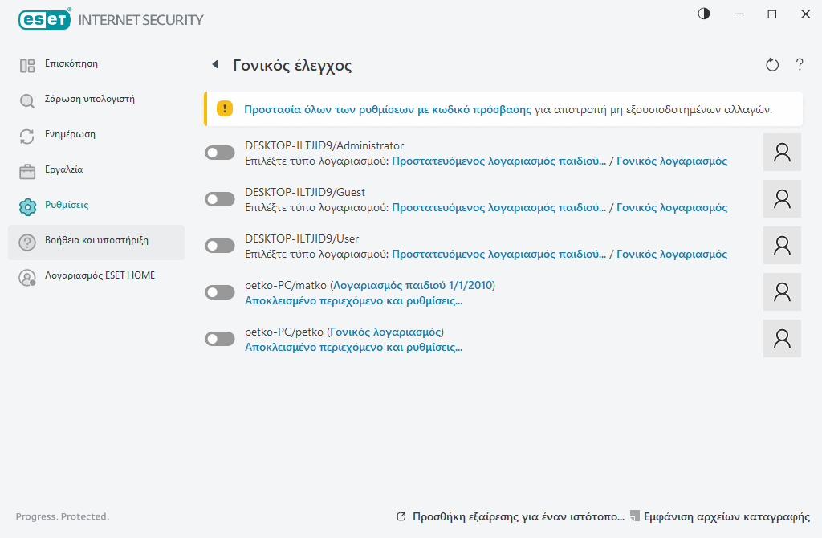Toggle the dark/light contrast mode icon
The width and height of the screenshot is (822, 538).
[x=704, y=14]
